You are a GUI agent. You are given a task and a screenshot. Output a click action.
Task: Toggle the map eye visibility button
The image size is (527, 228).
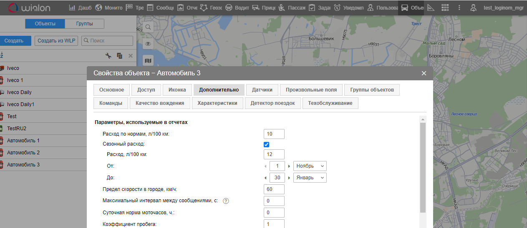point(148,44)
